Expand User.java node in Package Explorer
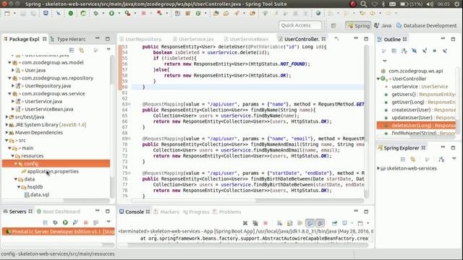The height and width of the screenshot is (260, 463). [13, 70]
